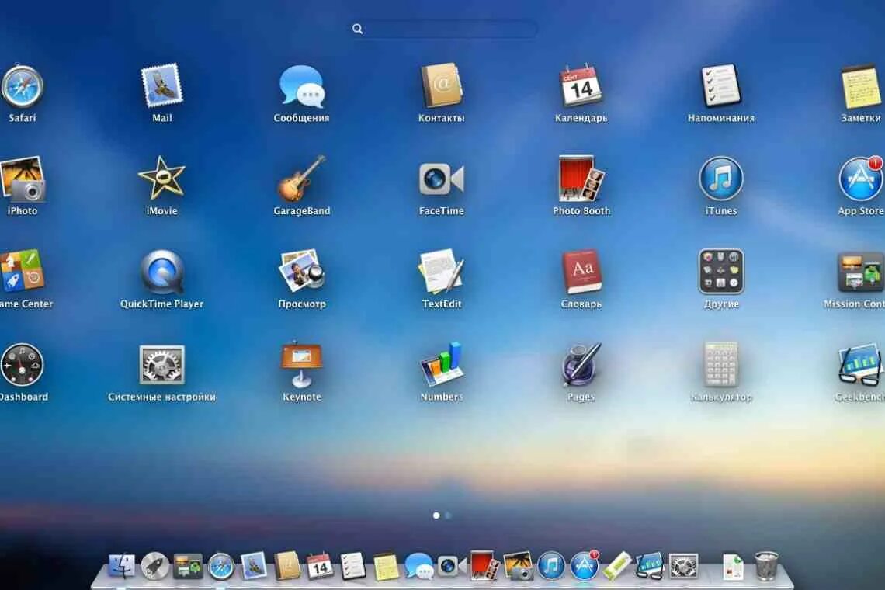Open FaceTime camera icon in the Dock
Screen dimensions: 885x590
(x=450, y=566)
